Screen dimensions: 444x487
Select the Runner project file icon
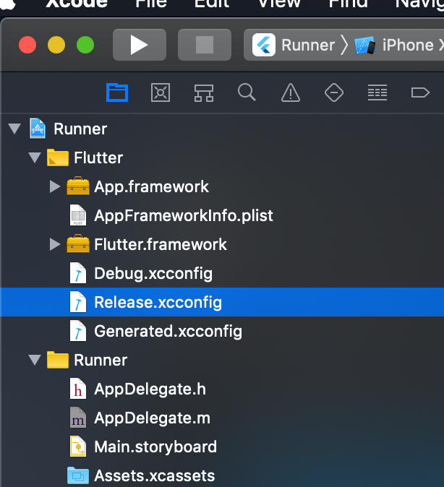[x=38, y=129]
